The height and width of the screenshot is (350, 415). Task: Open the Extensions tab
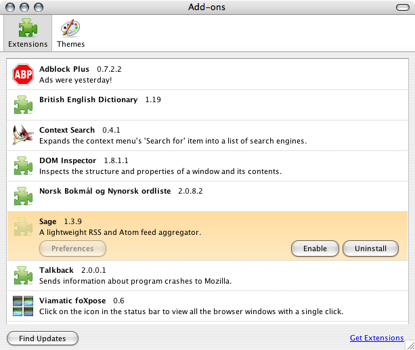28,33
